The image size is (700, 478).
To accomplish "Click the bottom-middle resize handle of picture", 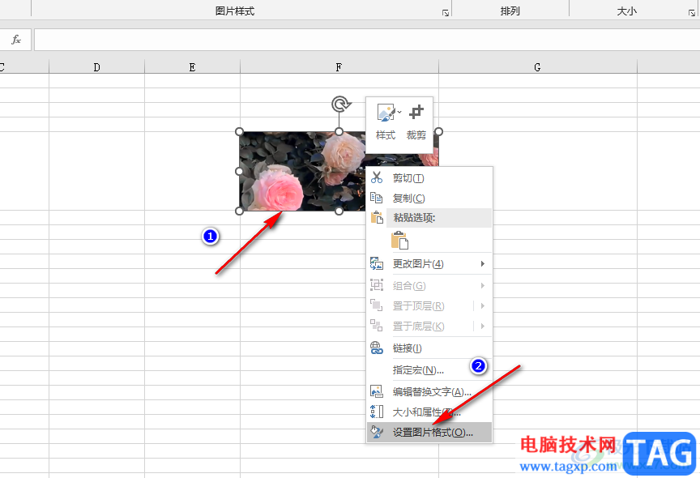I will (339, 211).
